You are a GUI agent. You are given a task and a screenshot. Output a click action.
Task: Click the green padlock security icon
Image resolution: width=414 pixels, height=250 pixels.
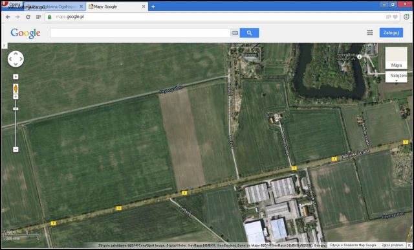(49, 17)
